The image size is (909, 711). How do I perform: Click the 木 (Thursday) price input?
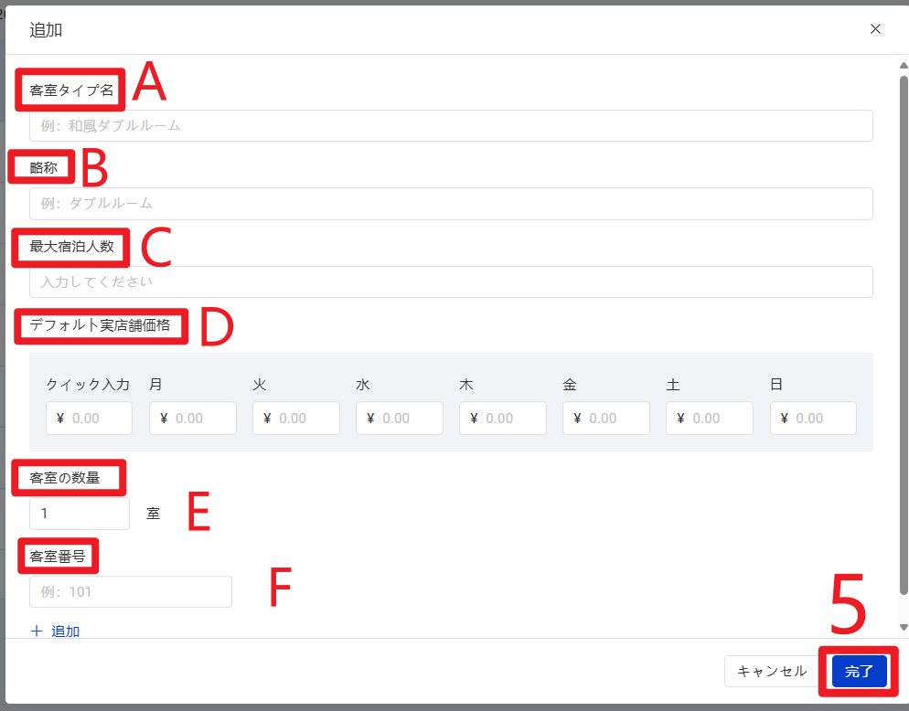503,419
